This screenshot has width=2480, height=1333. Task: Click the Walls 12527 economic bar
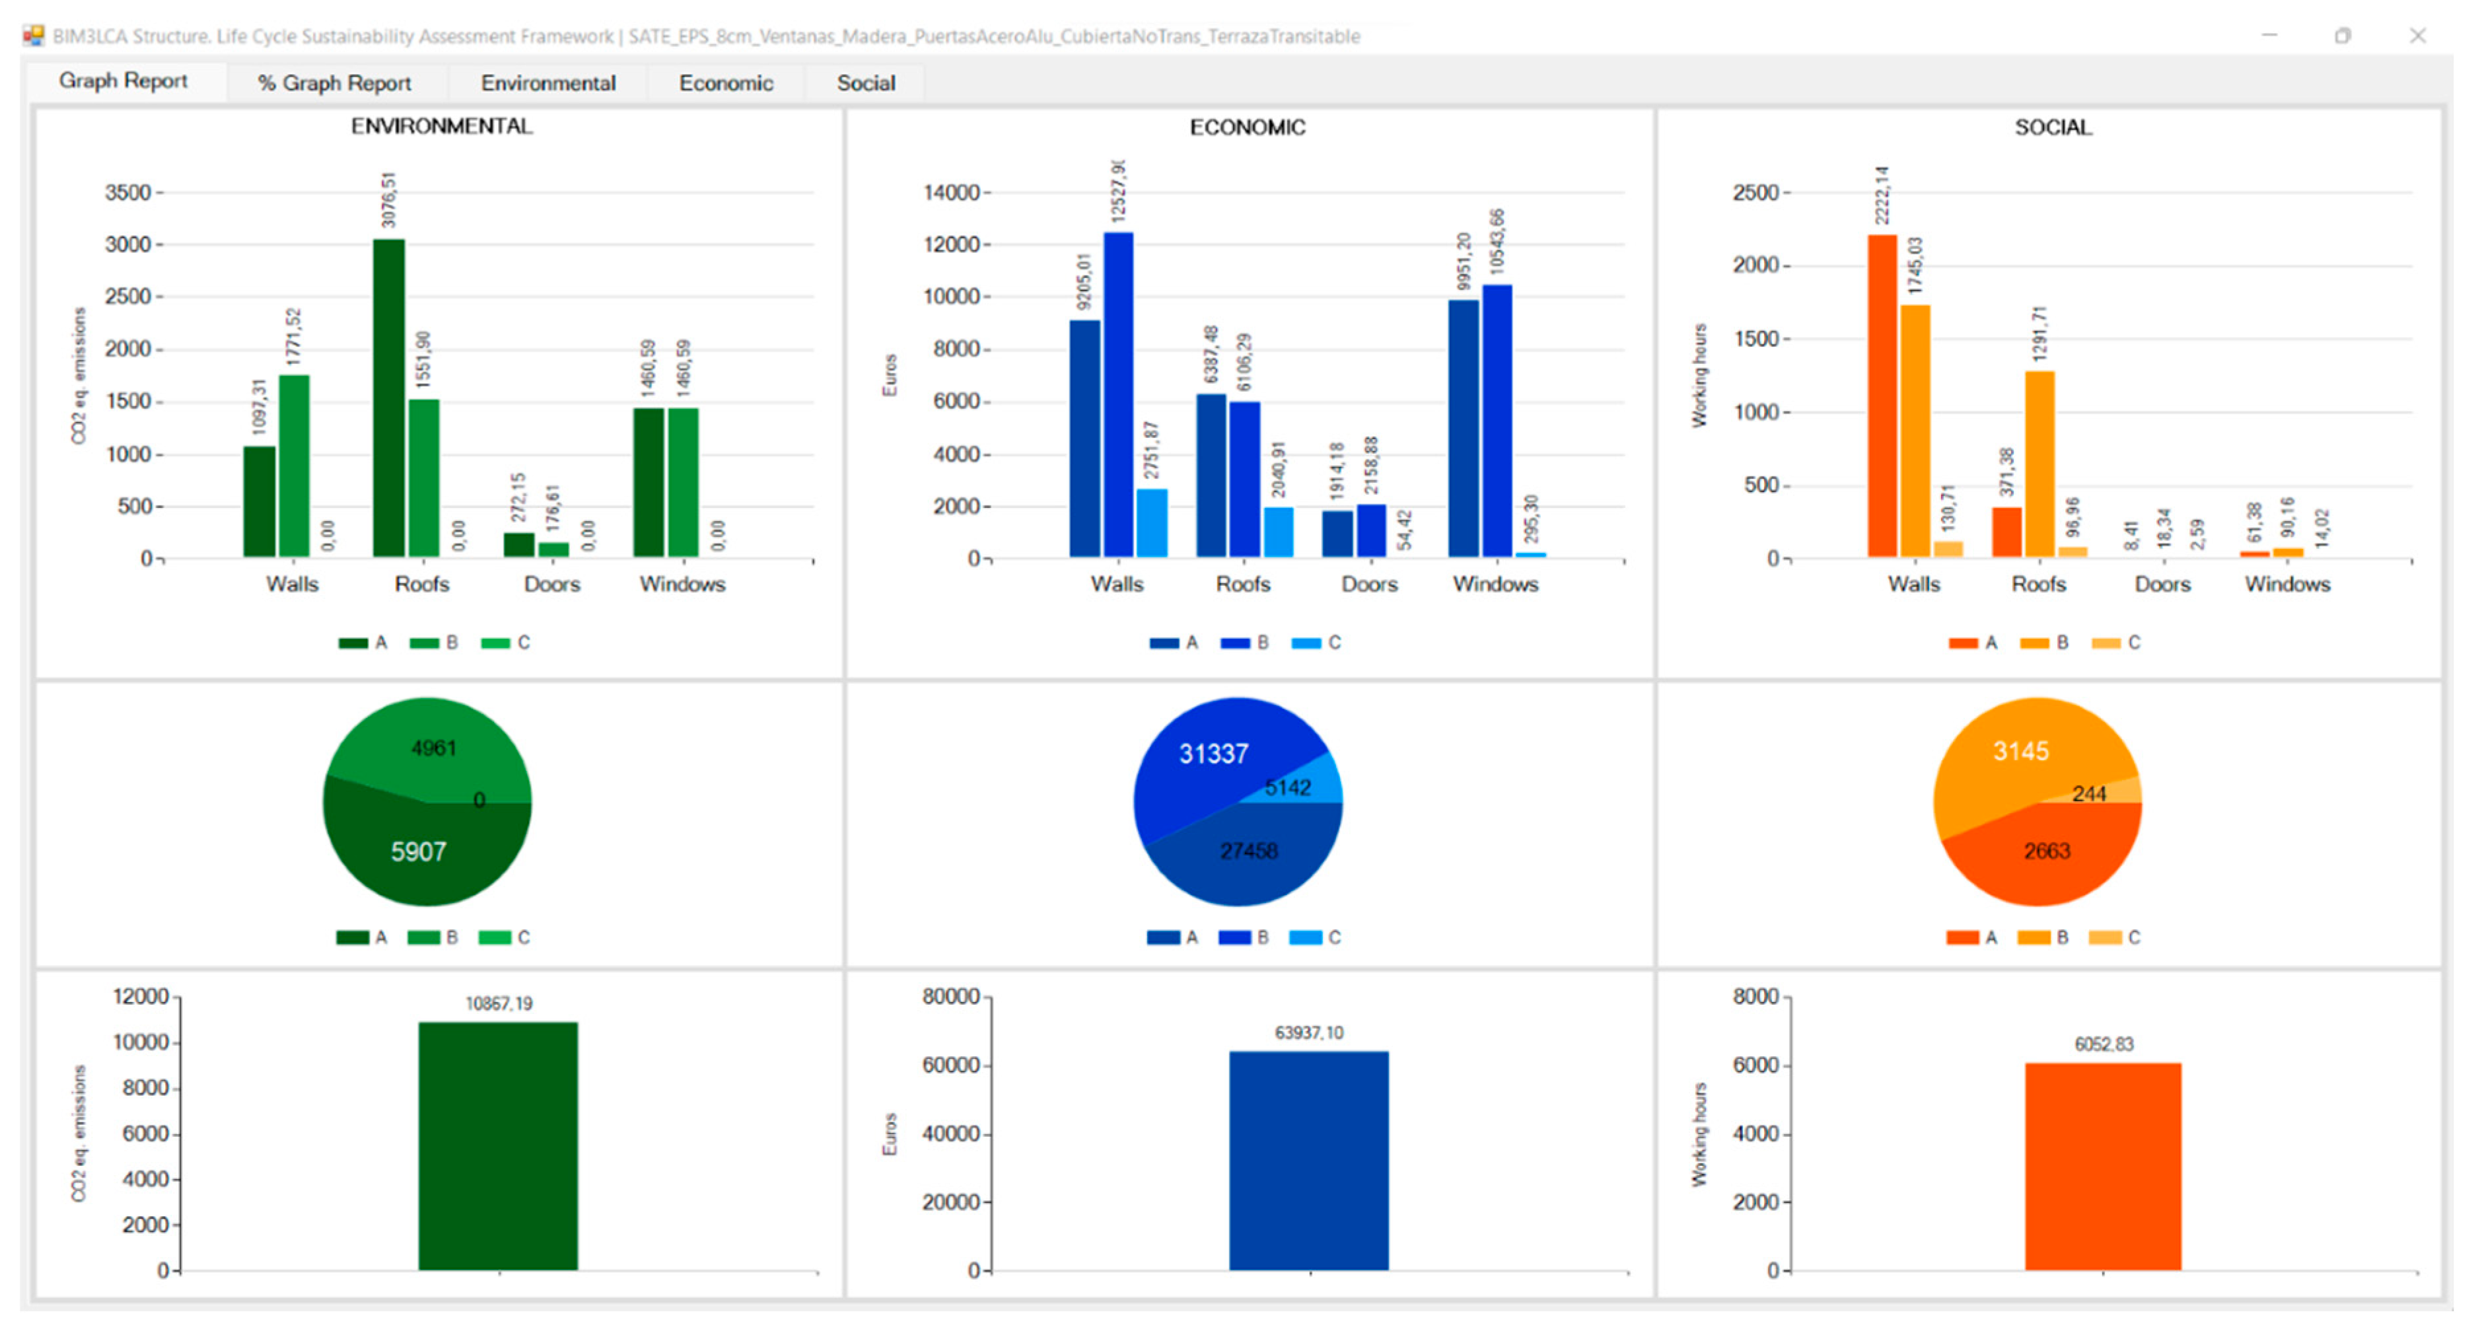[x=1117, y=395]
